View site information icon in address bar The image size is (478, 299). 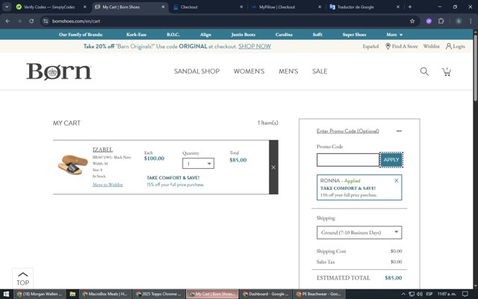click(46, 21)
